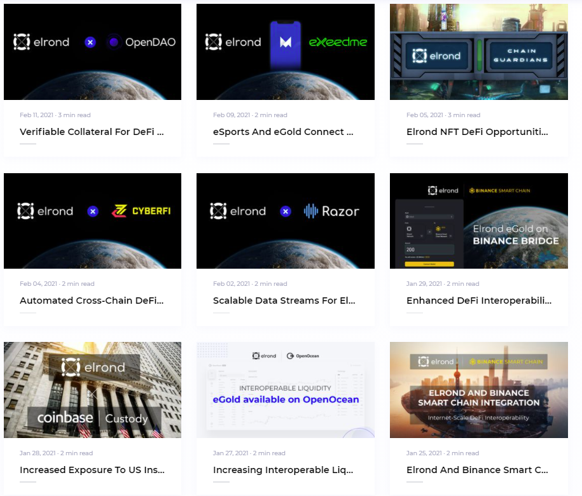Read 'Verifiable Collateral For DeFi ...' article
This screenshot has height=496, width=582.
pos(92,132)
